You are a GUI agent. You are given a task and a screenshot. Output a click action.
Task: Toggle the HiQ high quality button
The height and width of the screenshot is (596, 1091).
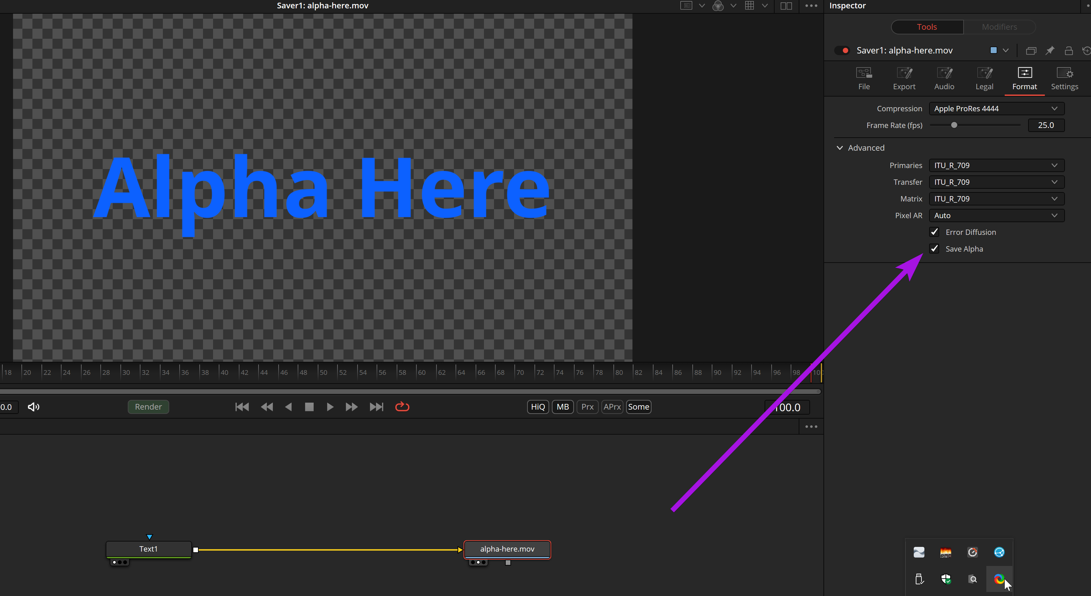click(x=538, y=407)
